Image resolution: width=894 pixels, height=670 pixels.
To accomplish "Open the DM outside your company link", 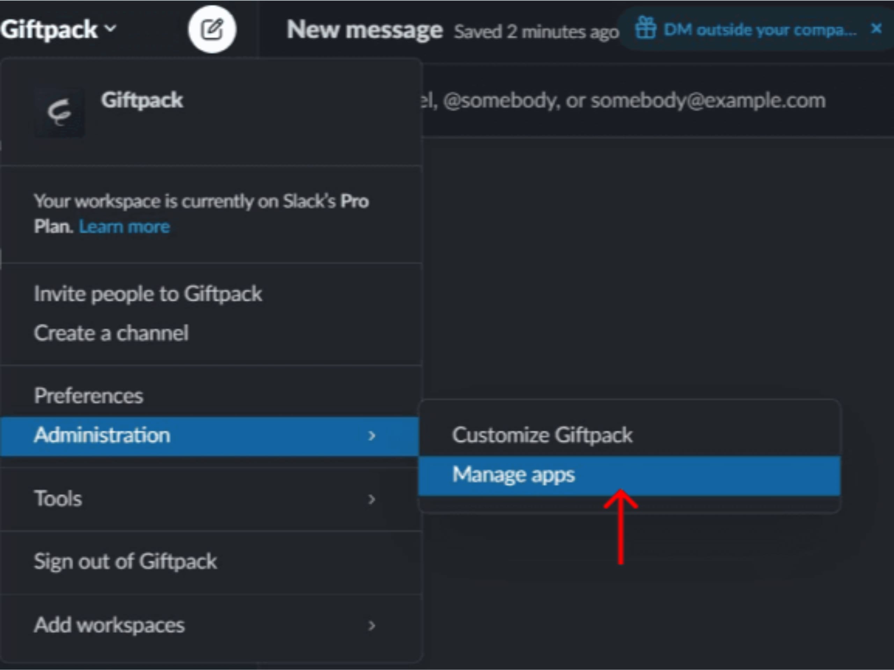I will click(x=760, y=29).
